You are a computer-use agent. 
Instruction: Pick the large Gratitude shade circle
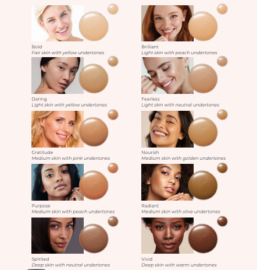[x=94, y=132]
